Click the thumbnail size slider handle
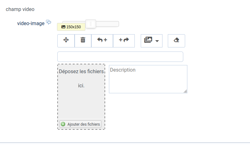Image resolution: width=250 pixels, height=147 pixels. click(x=91, y=24)
